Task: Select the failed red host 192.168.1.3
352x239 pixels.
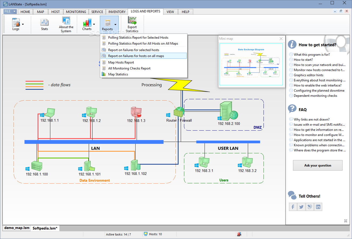Action: (136, 112)
